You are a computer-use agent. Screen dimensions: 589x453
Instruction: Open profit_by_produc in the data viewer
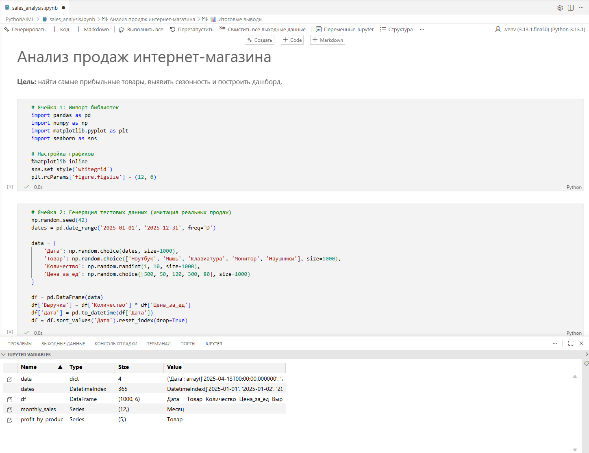pyautogui.click(x=10, y=420)
